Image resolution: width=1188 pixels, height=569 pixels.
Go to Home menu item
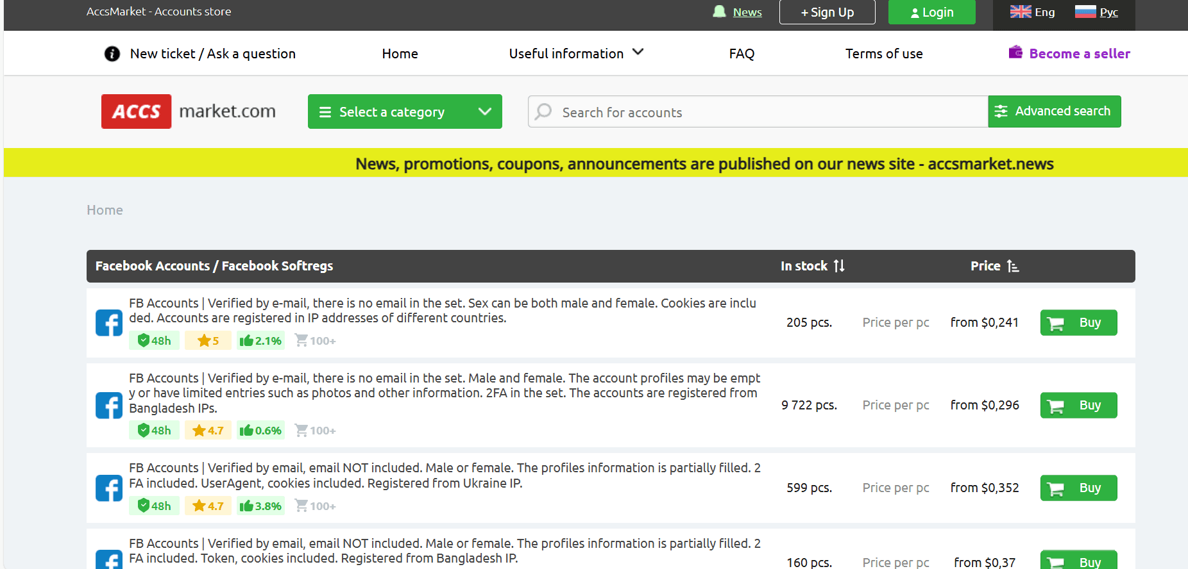pyautogui.click(x=400, y=54)
